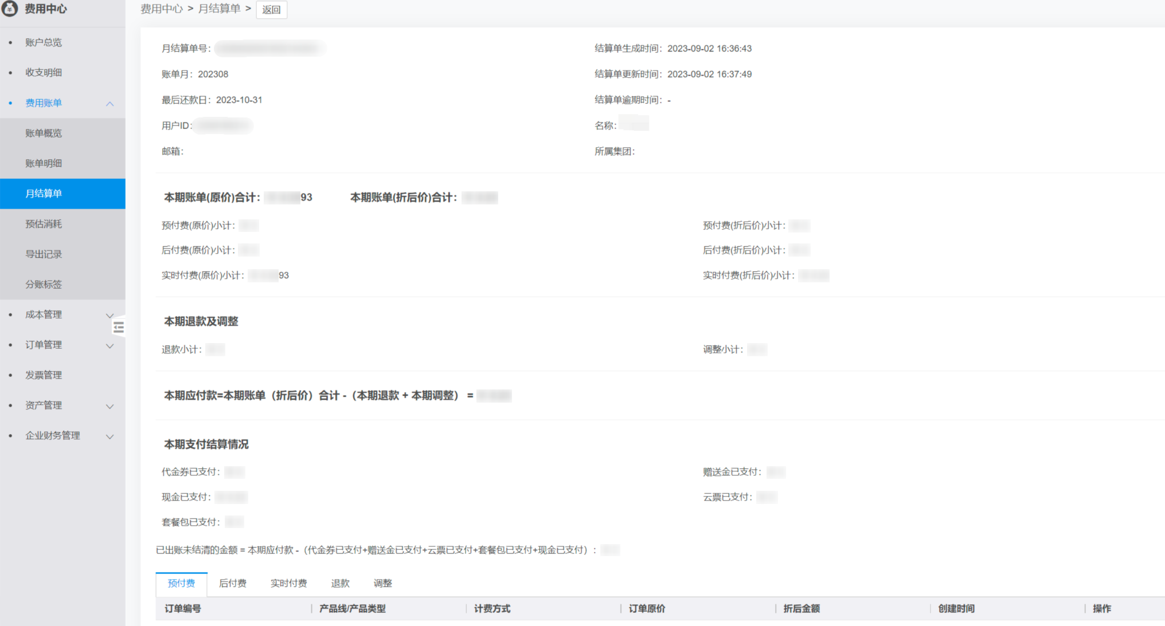1165x626 pixels.
Task: Expand the 资产管理 menu chevron
Action: (110, 406)
